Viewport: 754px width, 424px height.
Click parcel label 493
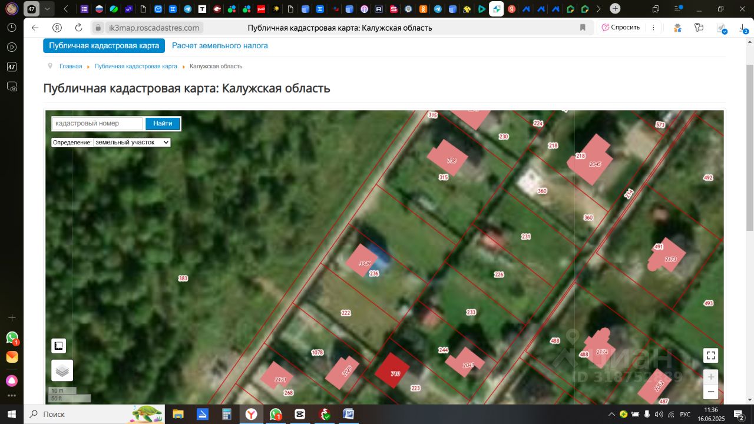(x=708, y=303)
